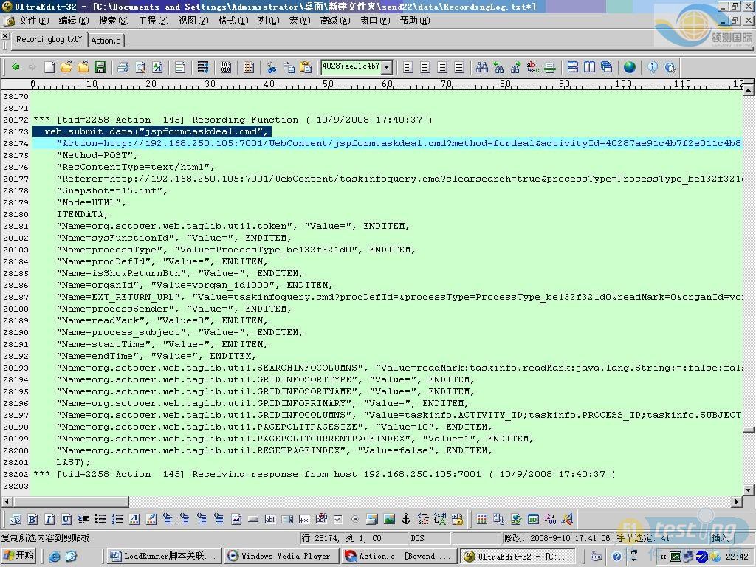Open the web browser globe icon
756x567 pixels.
point(629,67)
